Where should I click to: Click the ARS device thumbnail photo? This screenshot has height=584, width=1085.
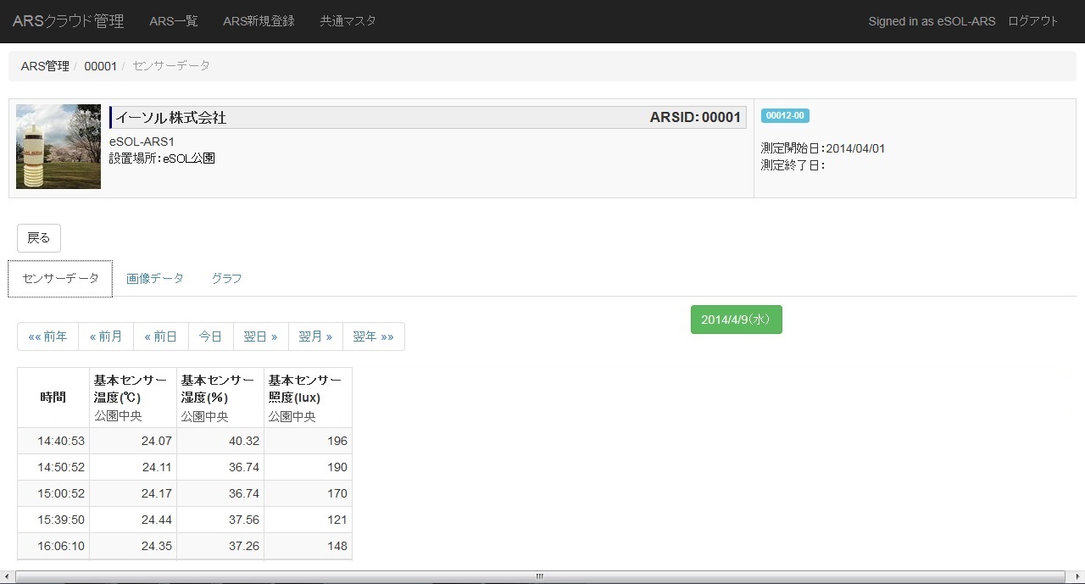(x=58, y=147)
